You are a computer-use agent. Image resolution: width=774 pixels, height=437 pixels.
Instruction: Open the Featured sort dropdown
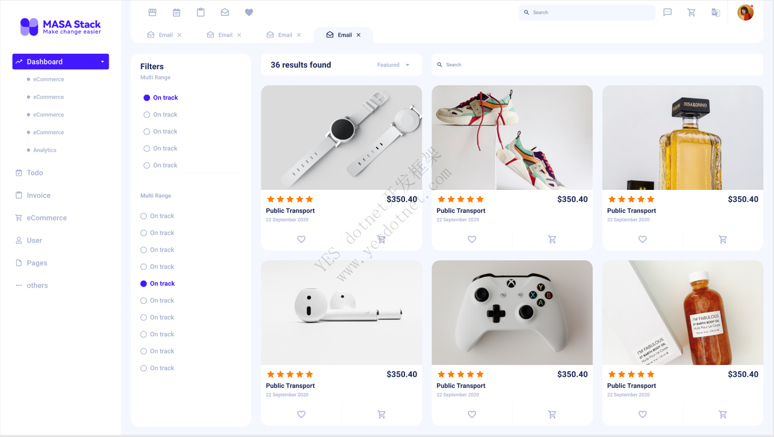pyautogui.click(x=394, y=65)
